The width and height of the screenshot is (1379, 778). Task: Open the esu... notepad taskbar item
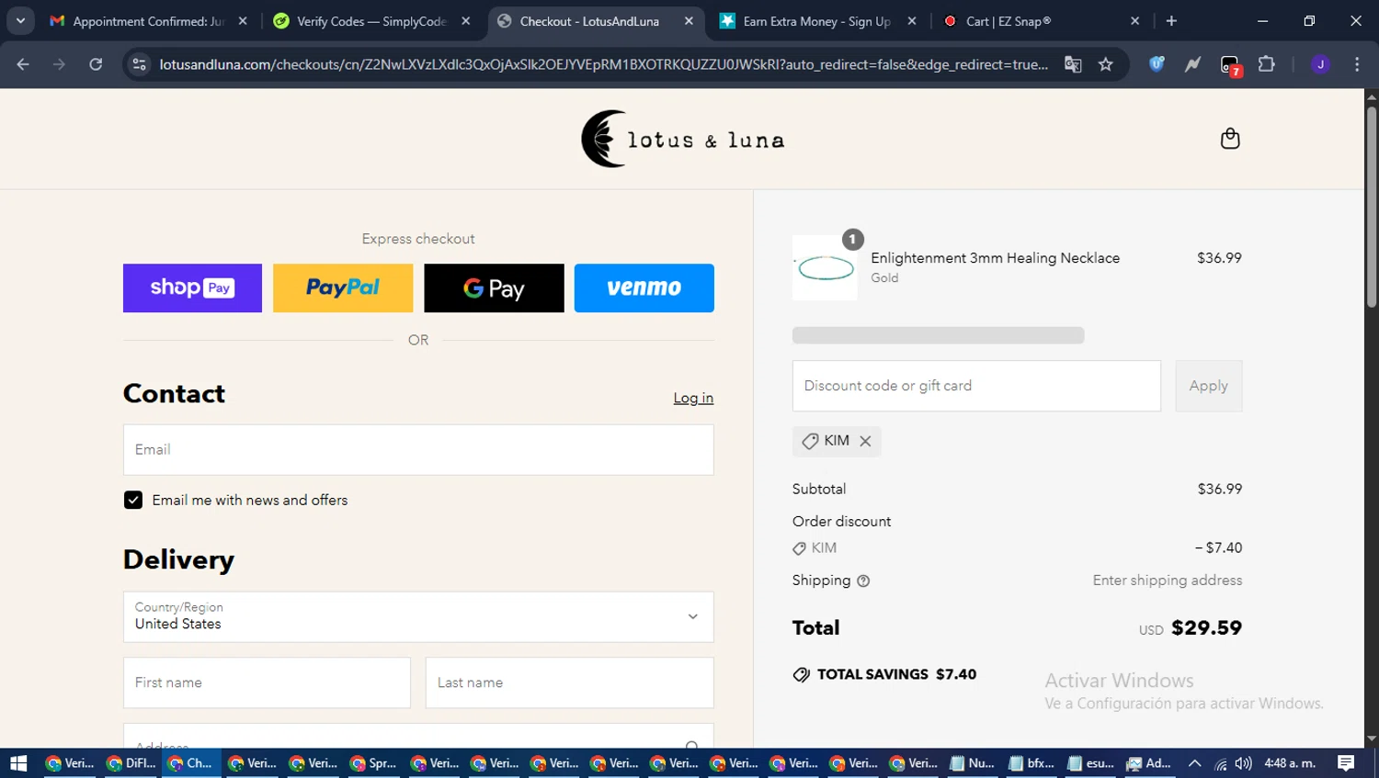click(x=1090, y=763)
